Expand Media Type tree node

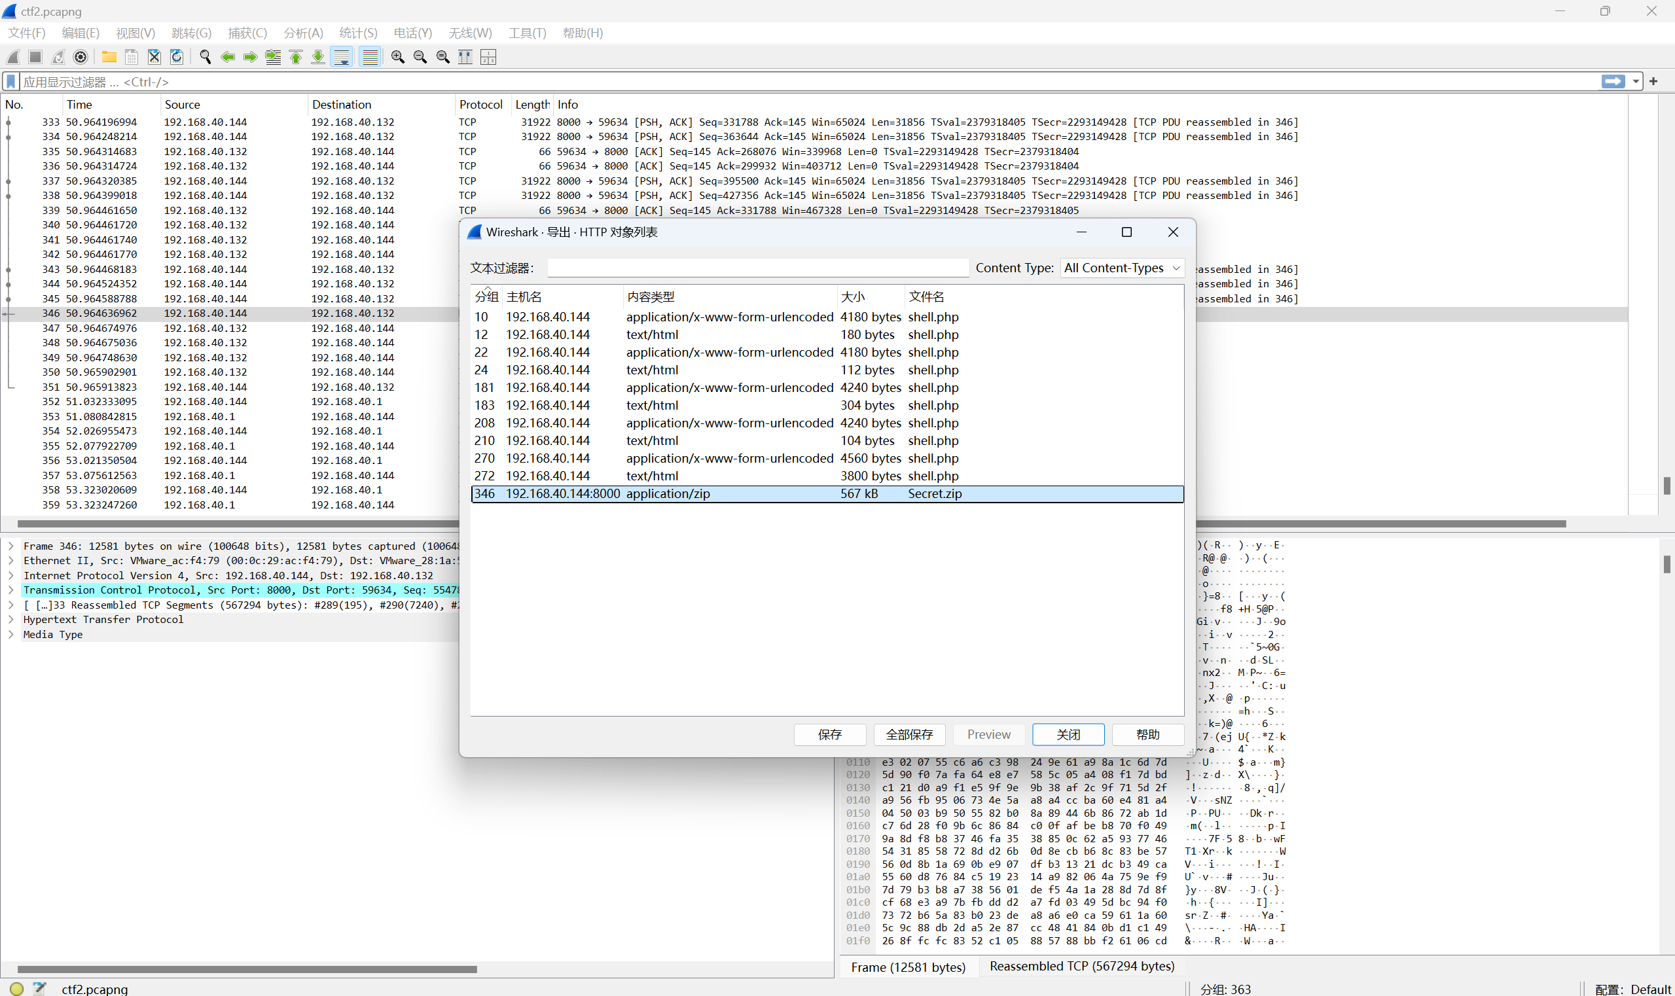coord(10,635)
